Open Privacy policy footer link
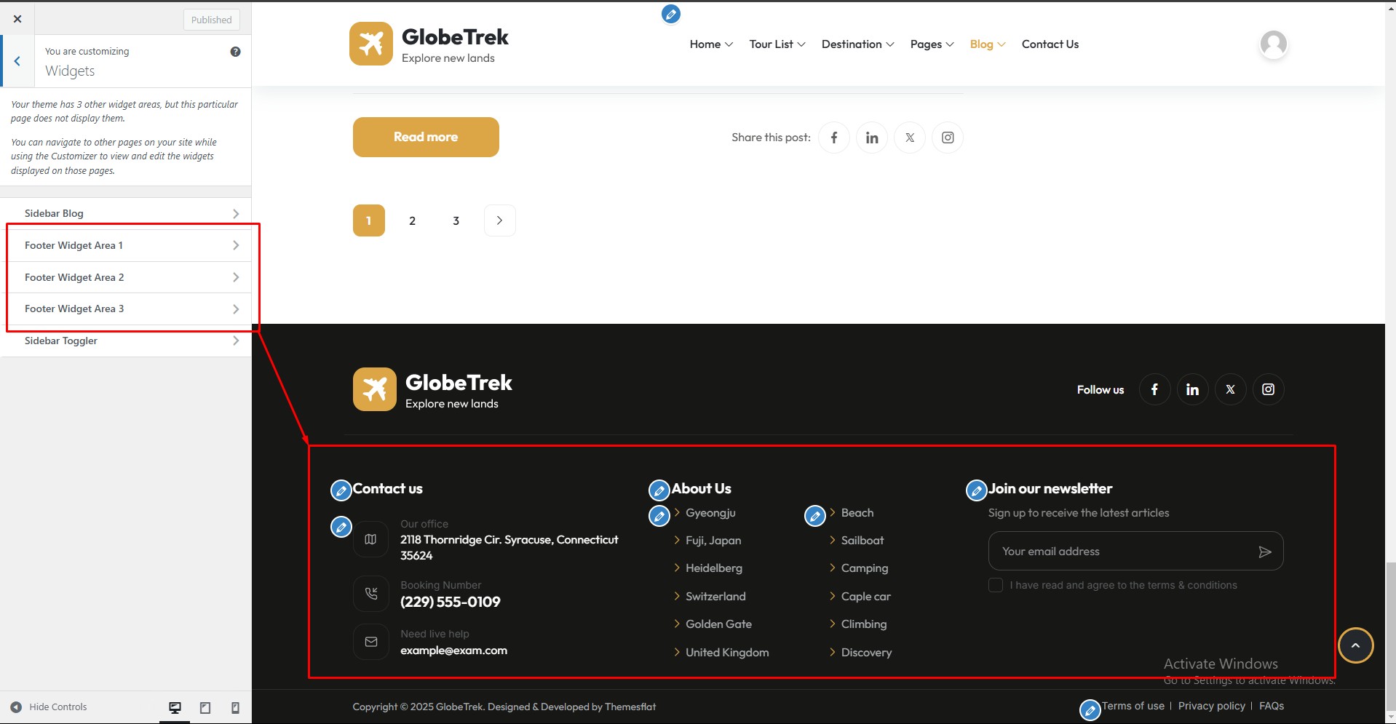This screenshot has width=1396, height=724. pos(1211,706)
